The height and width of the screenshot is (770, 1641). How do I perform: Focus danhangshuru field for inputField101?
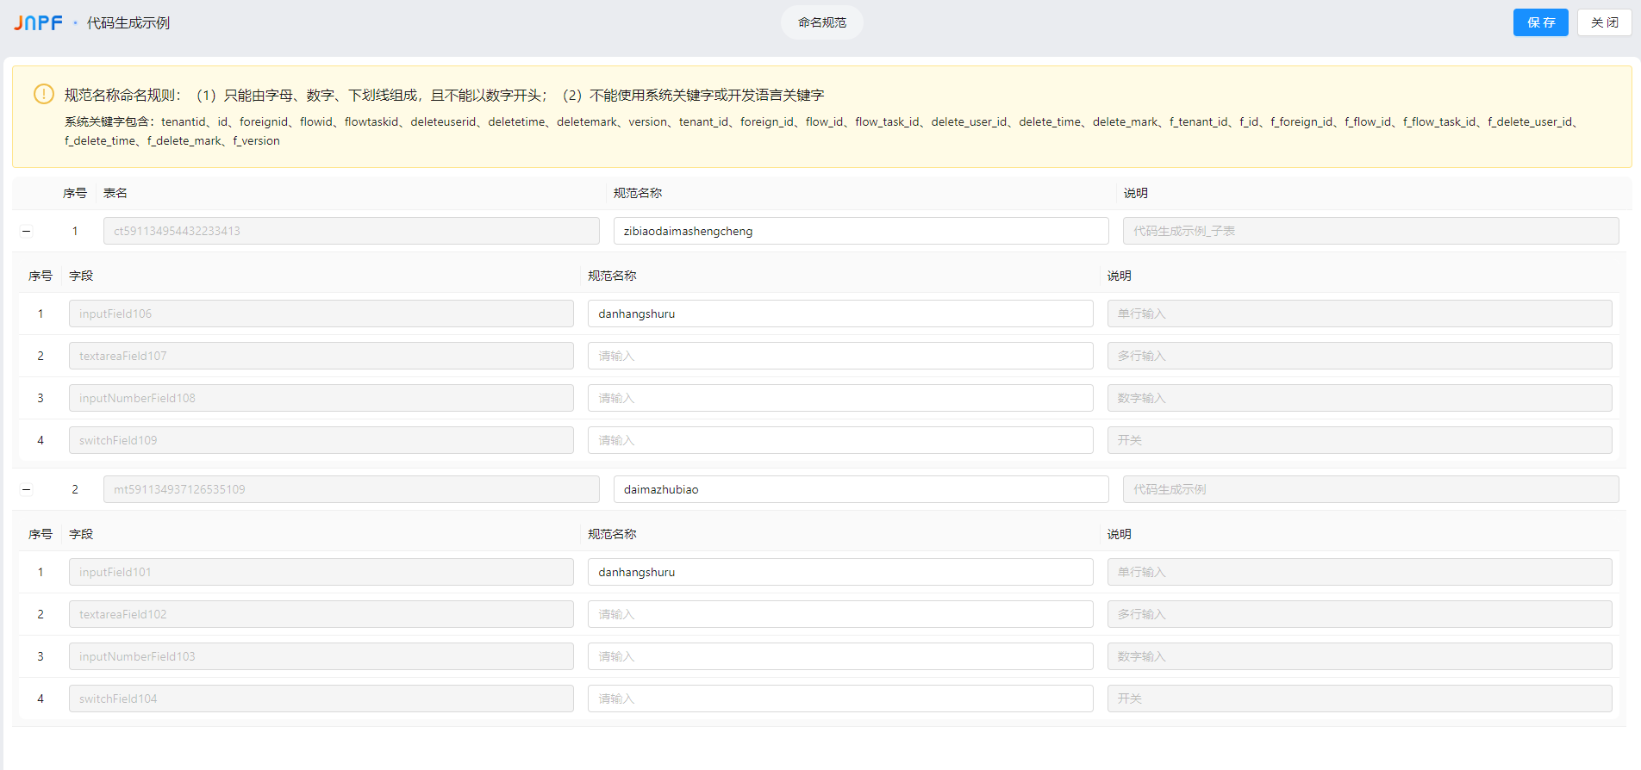pos(839,572)
